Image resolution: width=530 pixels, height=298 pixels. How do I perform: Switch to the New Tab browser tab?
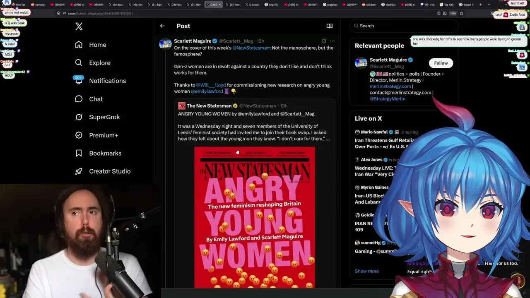point(18,5)
